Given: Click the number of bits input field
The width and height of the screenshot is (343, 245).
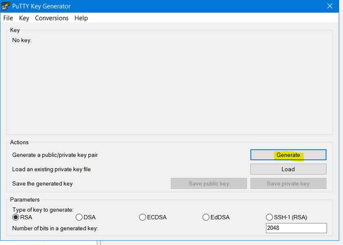Looking at the screenshot, I should pyautogui.click(x=296, y=228).
